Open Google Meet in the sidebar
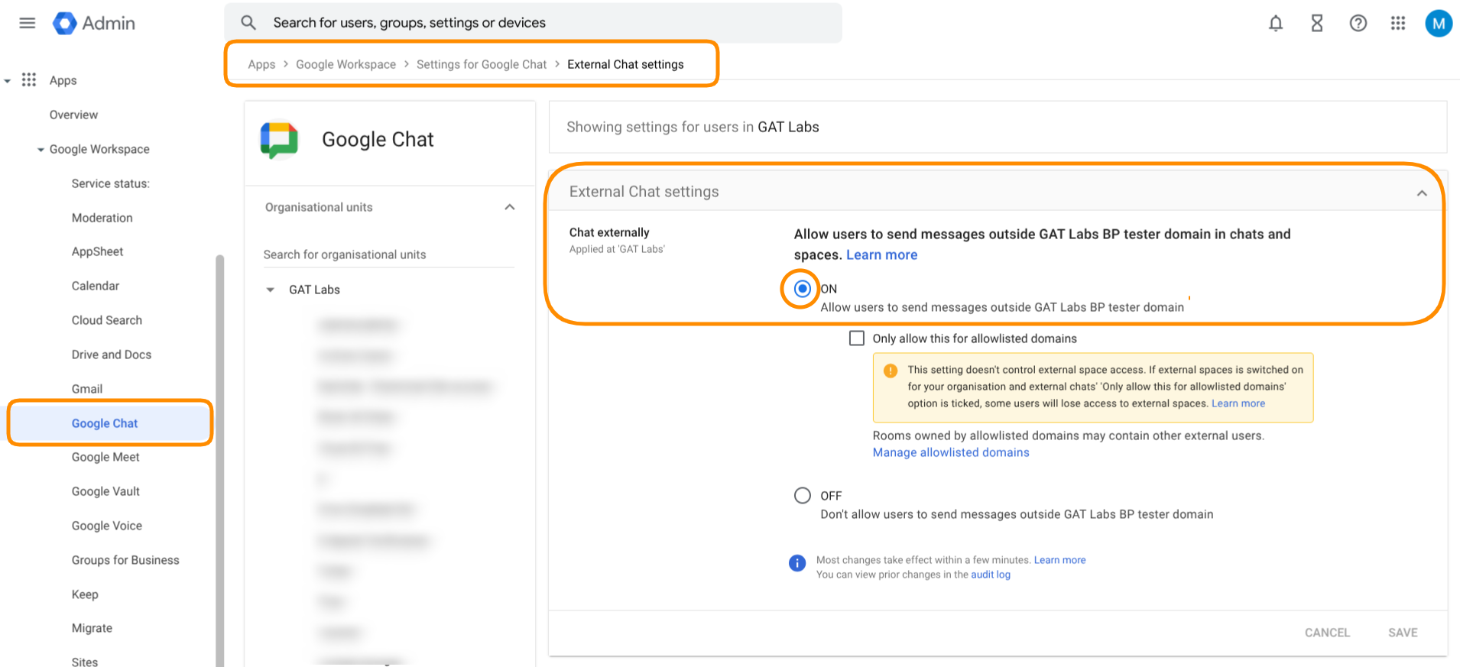Screen dimensions: 1460x667 tap(105, 457)
